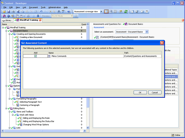The image size is (185, 138).
Task: Click the Copy toolbar icon
Action: (23, 11)
